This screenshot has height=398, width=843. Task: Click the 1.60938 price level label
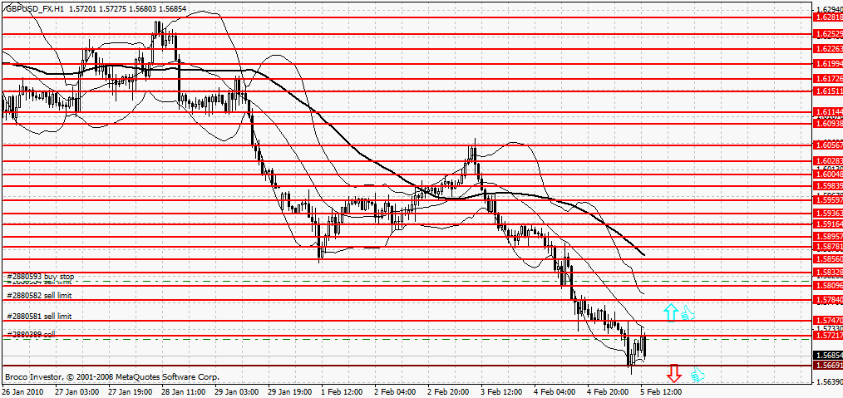829,124
